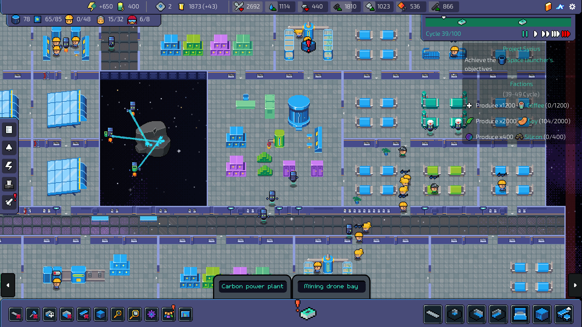Click the blue star icon in top bar
This screenshot has height=327, width=582.
[560, 7]
